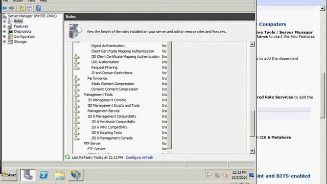
Task: Expand the Configuration tree node
Action: point(4,36)
